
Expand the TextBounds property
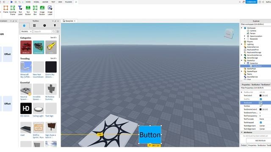(242, 92)
